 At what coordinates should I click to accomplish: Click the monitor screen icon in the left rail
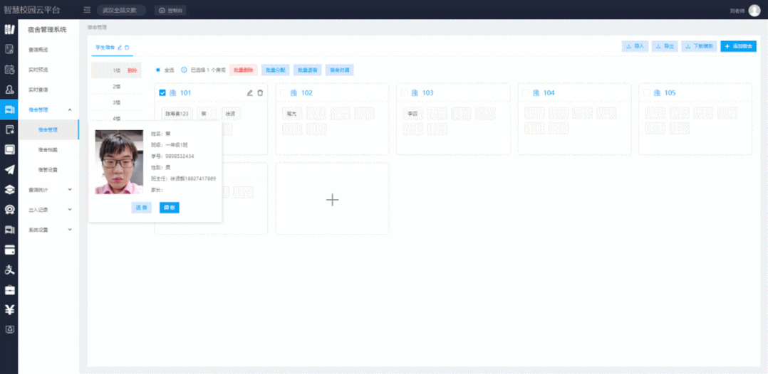pyautogui.click(x=9, y=149)
